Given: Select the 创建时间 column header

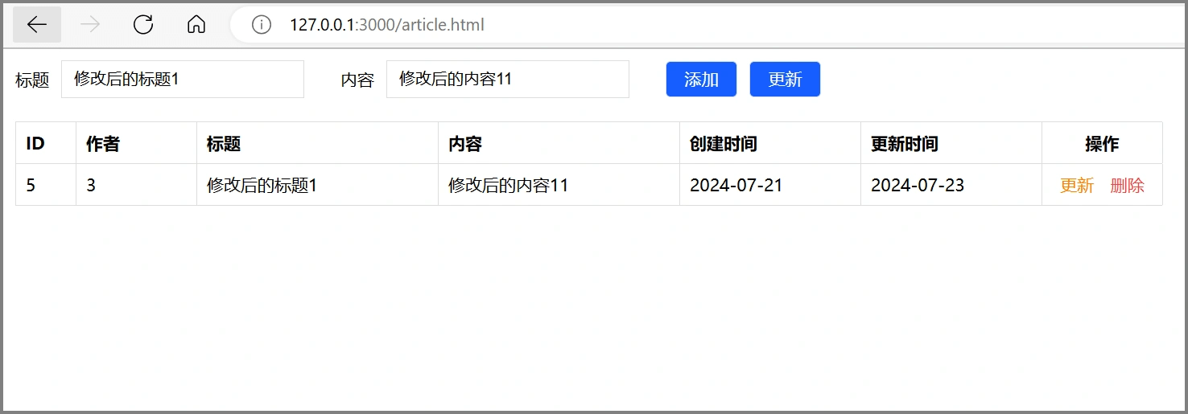Looking at the screenshot, I should pos(723,144).
